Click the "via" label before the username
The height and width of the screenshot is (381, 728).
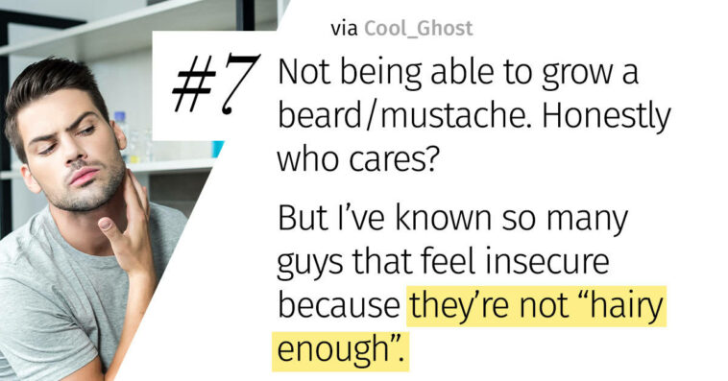(344, 29)
